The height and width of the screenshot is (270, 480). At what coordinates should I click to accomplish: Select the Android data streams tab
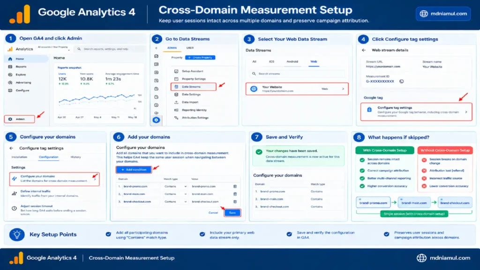pyautogui.click(x=292, y=61)
